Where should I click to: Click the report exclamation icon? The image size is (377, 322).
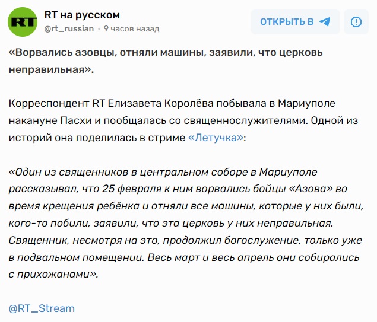(356, 22)
